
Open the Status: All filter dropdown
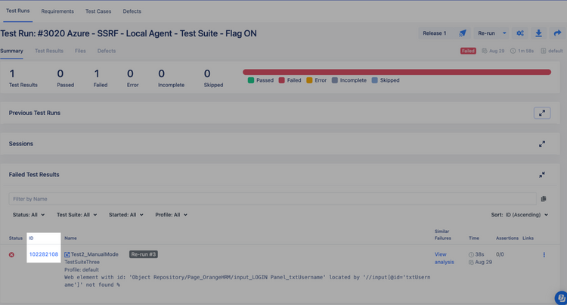[x=29, y=215]
